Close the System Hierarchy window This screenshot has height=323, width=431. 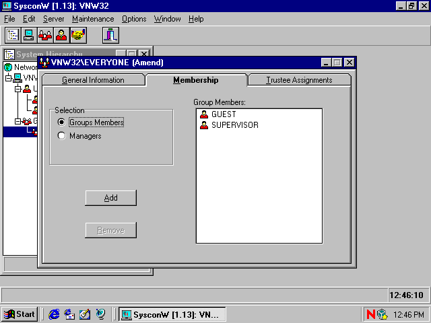144,53
